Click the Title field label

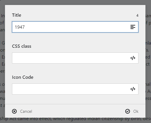point(17,15)
